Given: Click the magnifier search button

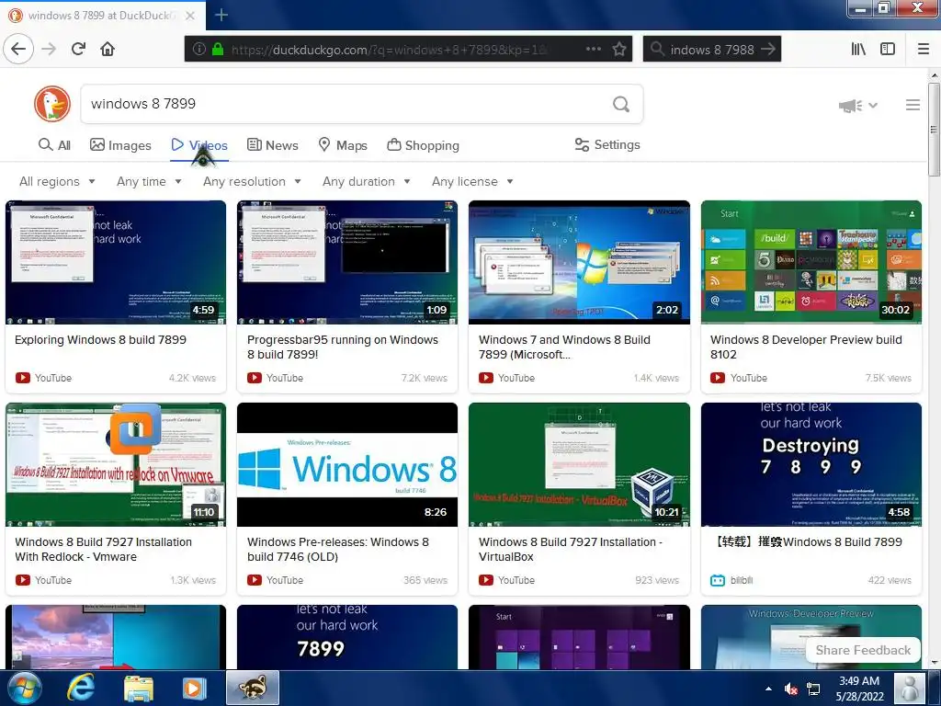Looking at the screenshot, I should pyautogui.click(x=621, y=105).
